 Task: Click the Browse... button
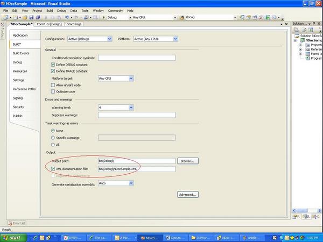pyautogui.click(x=188, y=161)
